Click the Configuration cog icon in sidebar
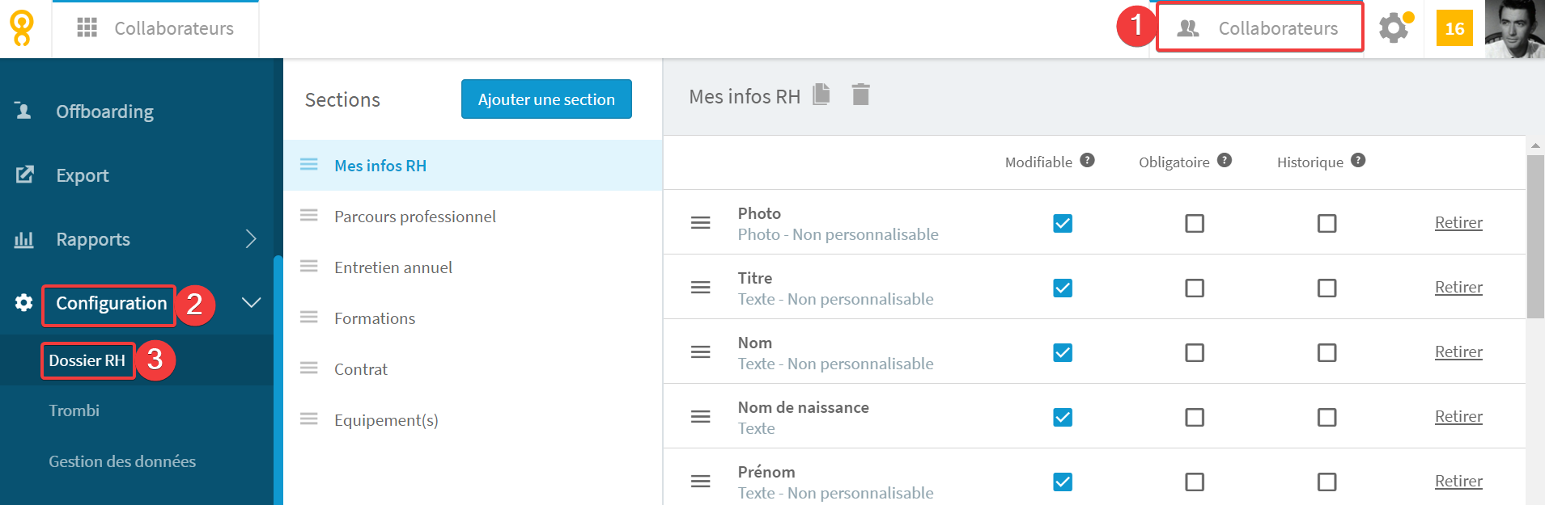1545x505 pixels. 24,302
